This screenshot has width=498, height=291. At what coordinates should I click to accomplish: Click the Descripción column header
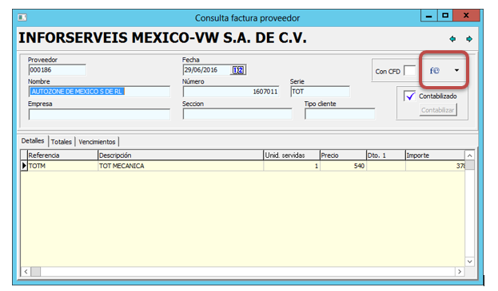click(x=181, y=155)
